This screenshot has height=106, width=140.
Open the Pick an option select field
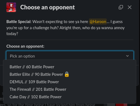70,55
